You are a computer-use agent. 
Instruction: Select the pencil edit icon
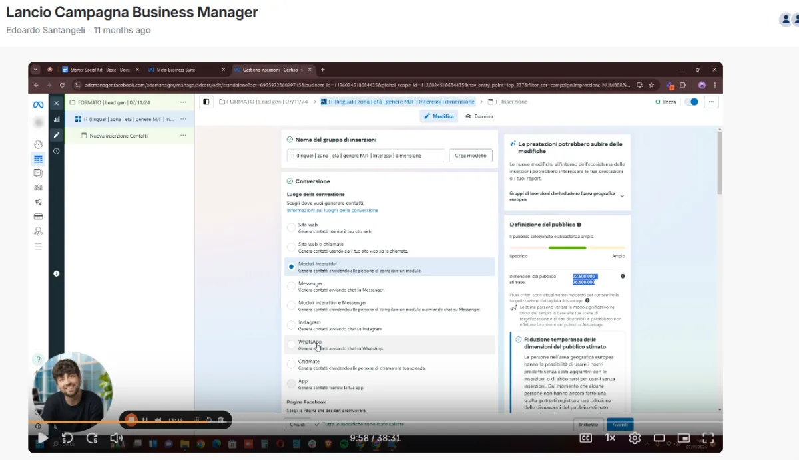coord(57,135)
